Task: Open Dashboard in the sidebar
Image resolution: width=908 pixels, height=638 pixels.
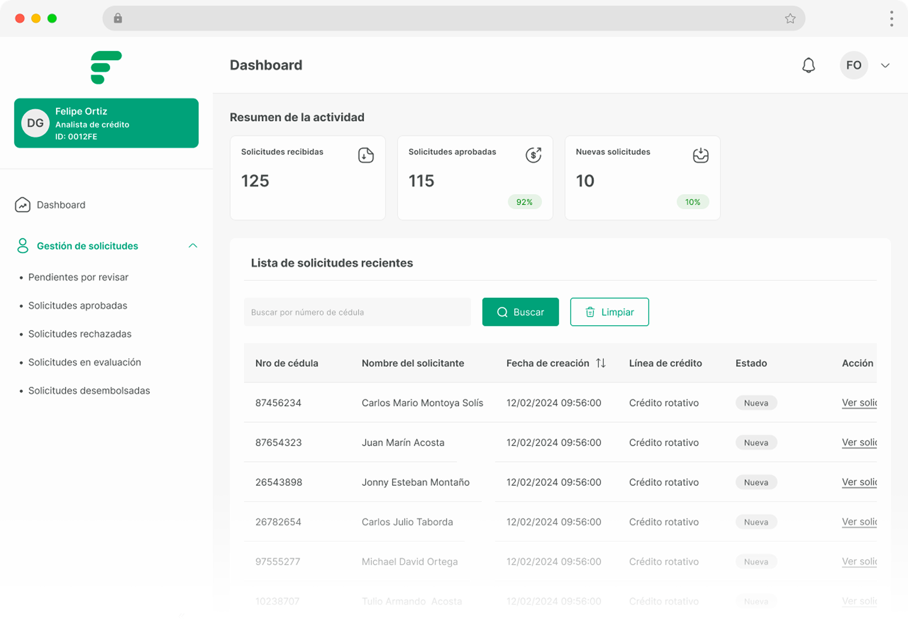Action: click(61, 205)
